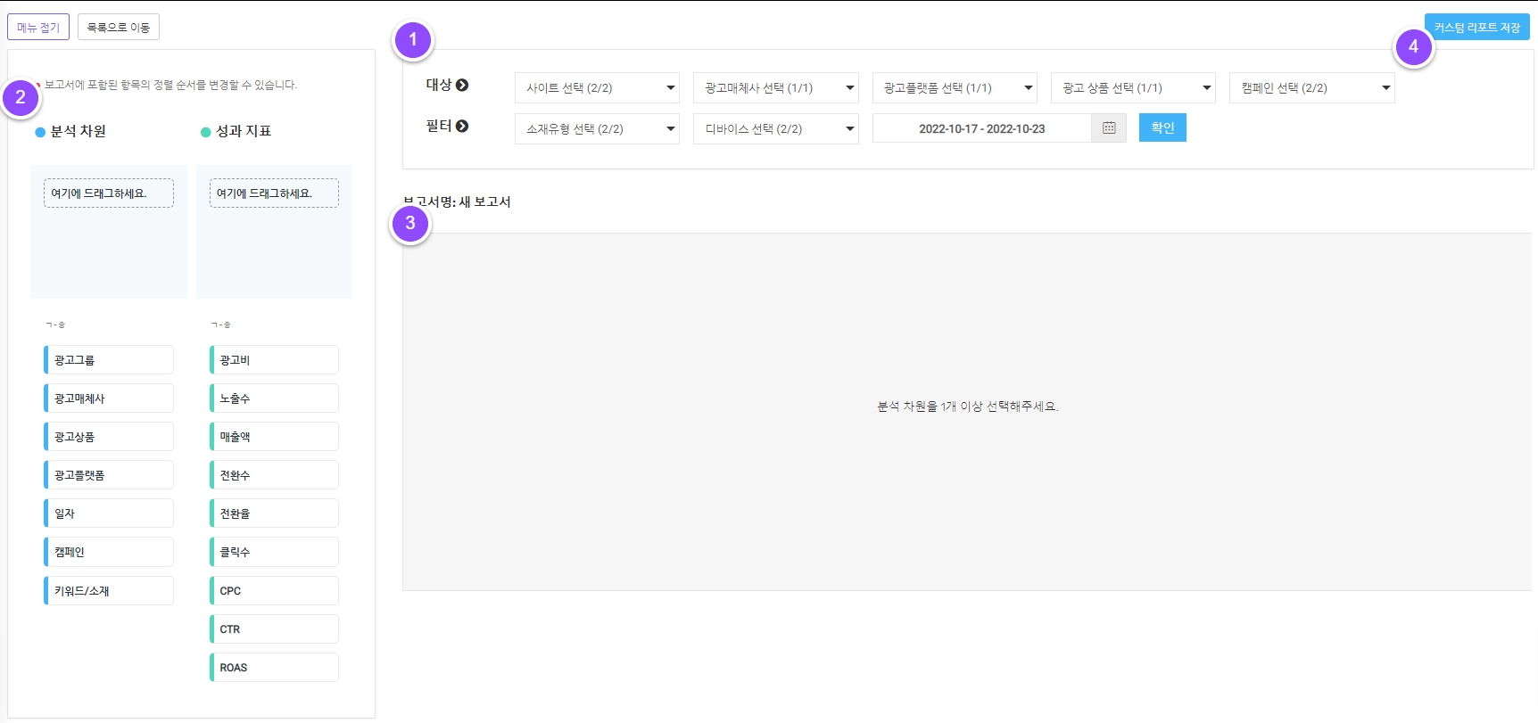Click the purple number 3 badge

410,223
